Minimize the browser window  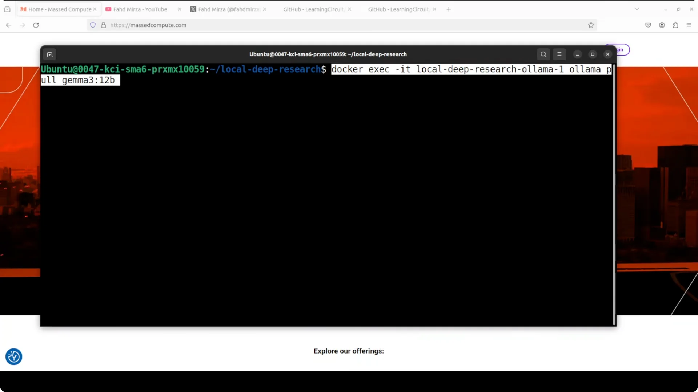(666, 9)
